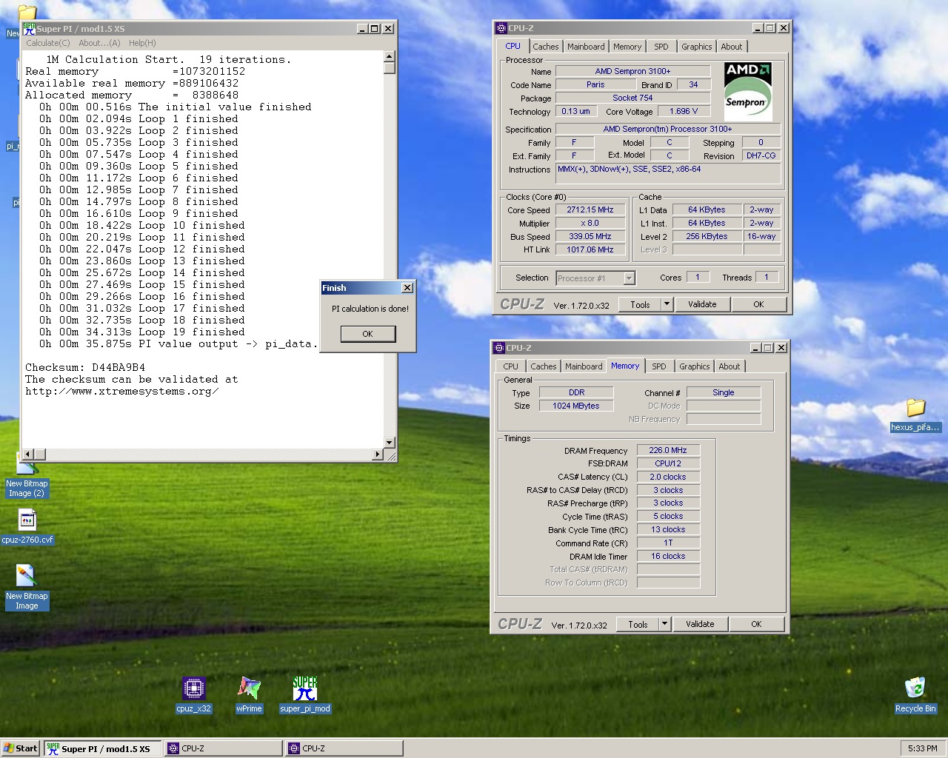Click Validate in lower CPU-Z window
Image resolution: width=948 pixels, height=758 pixels.
700,624
